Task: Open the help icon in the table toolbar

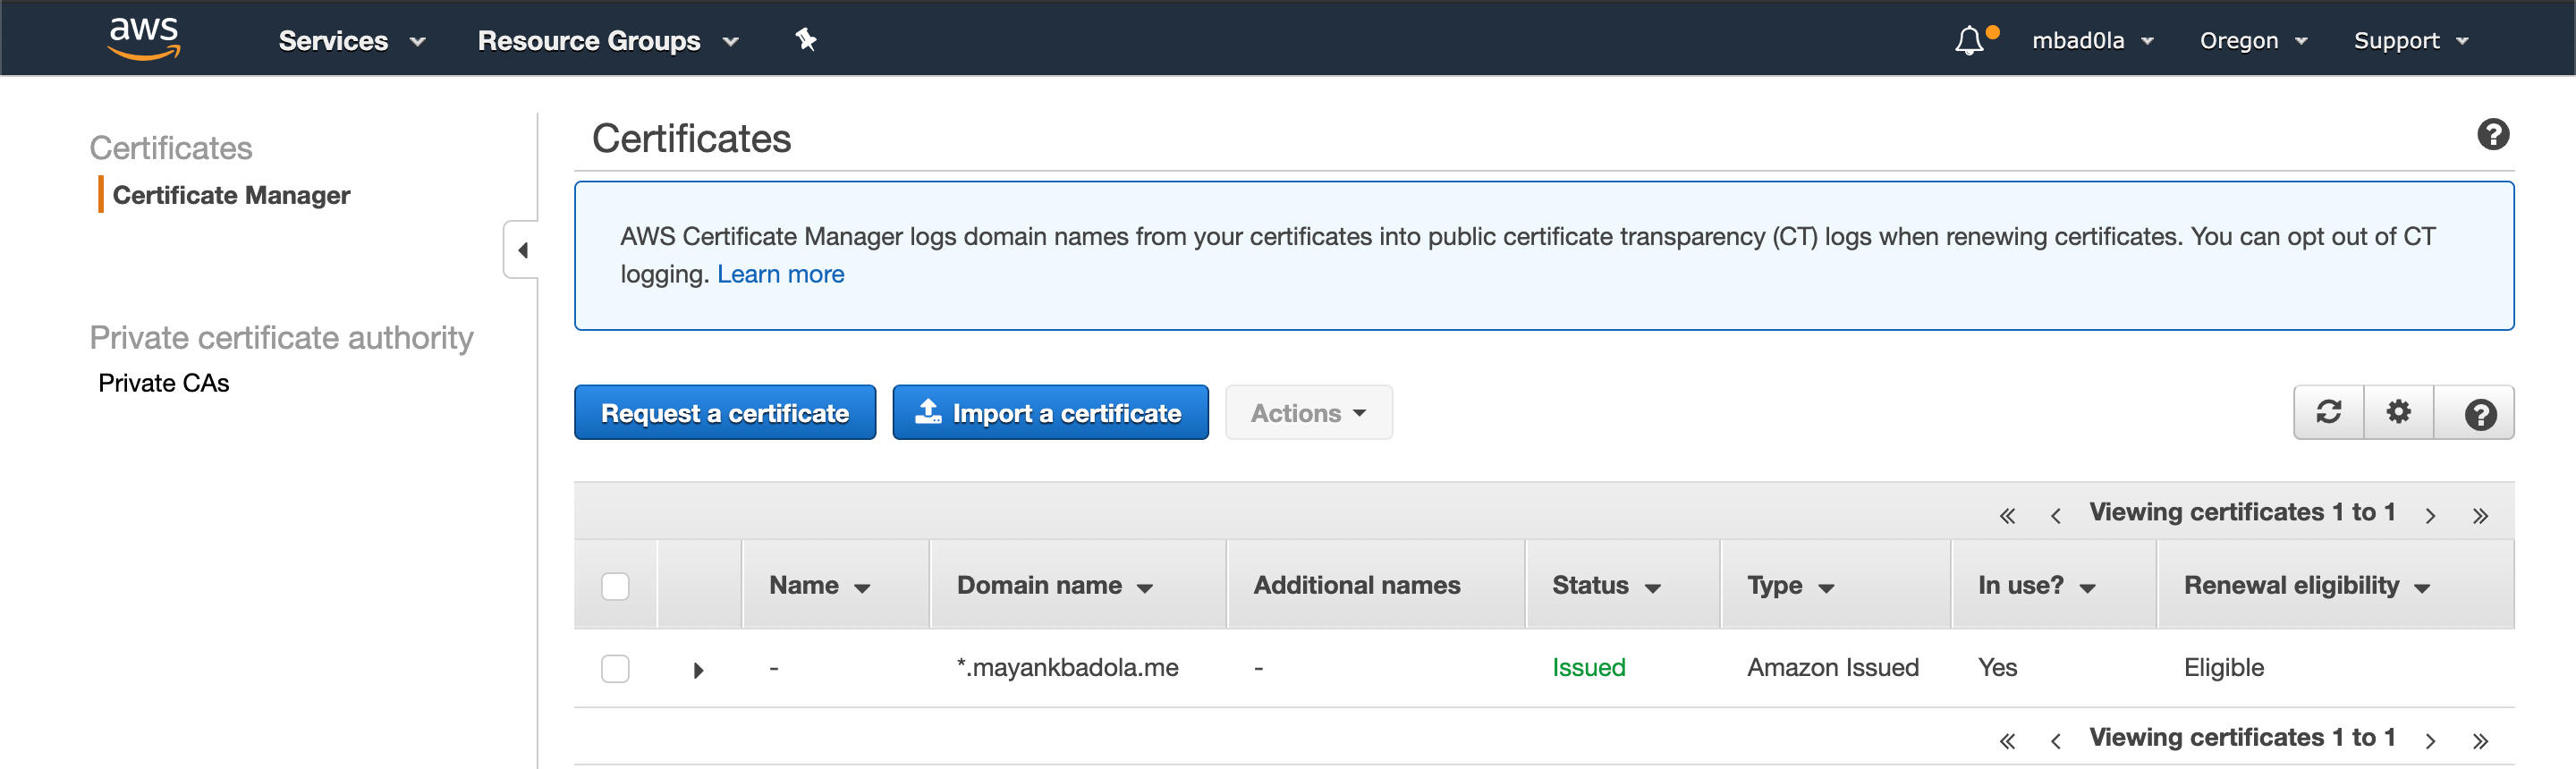Action: (2479, 413)
